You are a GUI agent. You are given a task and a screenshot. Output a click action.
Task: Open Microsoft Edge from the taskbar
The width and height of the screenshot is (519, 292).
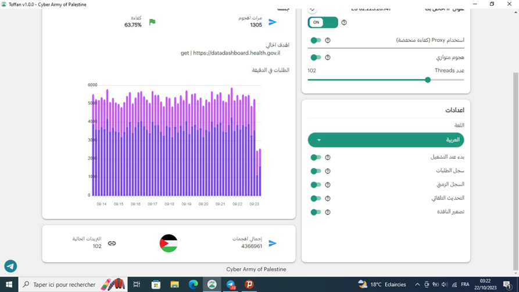tap(194, 284)
